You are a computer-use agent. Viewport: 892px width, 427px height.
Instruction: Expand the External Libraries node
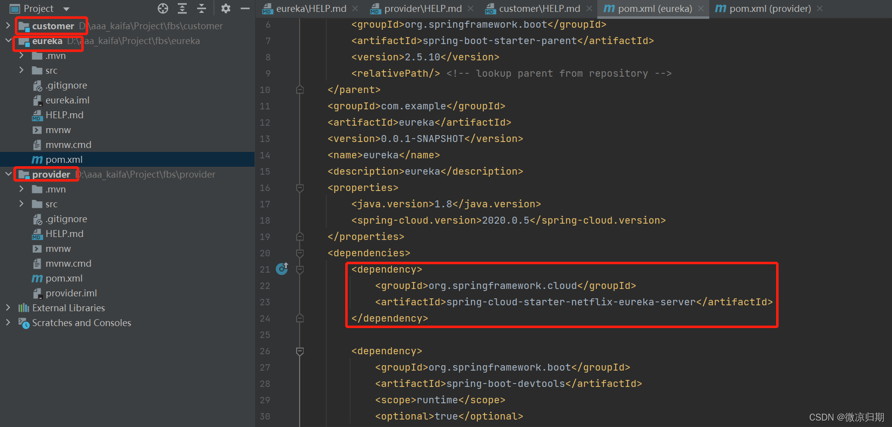(8, 308)
